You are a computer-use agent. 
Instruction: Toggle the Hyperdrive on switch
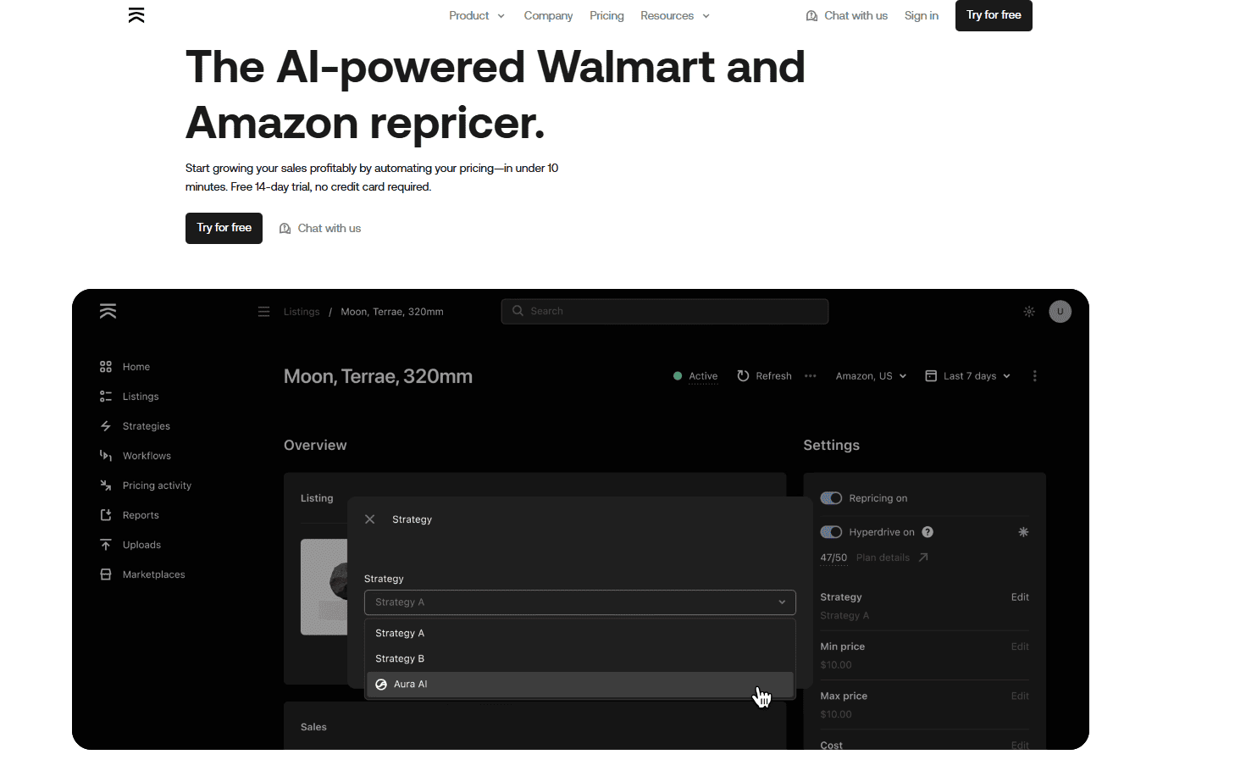(831, 532)
